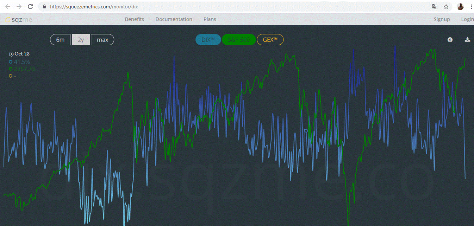The image size is (474, 226).
Task: Click the browser forward arrow
Action: click(19, 7)
